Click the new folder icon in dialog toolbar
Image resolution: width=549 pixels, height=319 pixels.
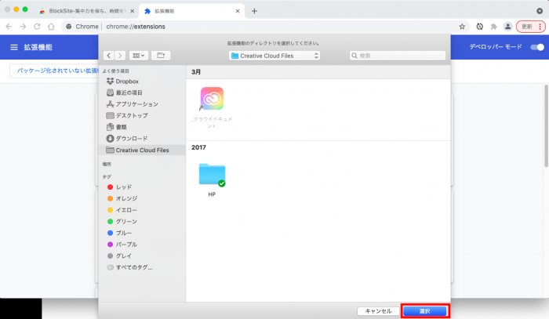[161, 56]
